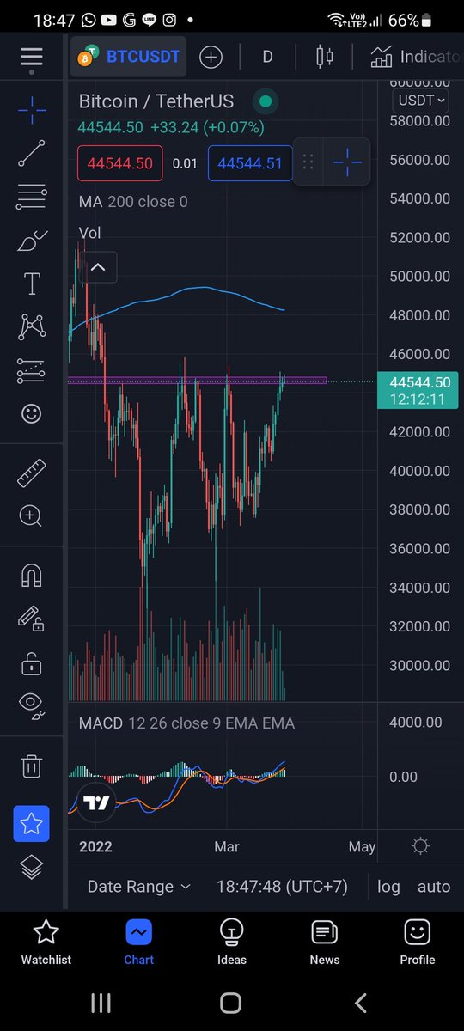Toggle hide all drawings eye
This screenshot has width=464, height=1031.
pos(32,705)
